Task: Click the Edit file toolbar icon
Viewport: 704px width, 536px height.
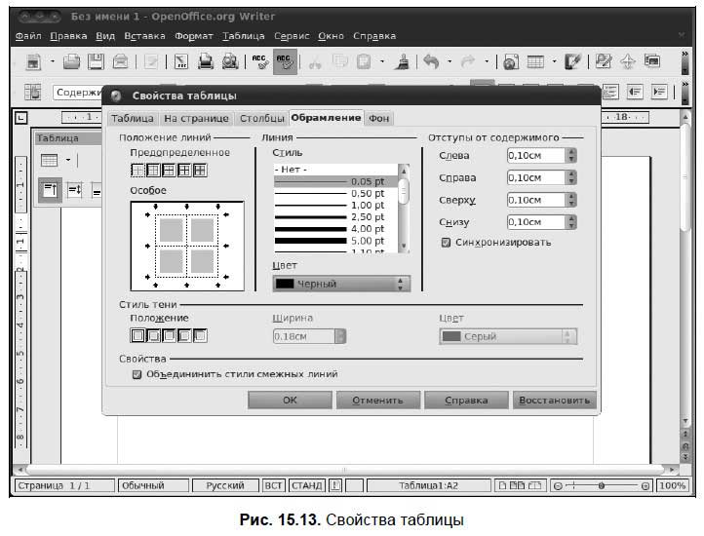Action: click(151, 62)
